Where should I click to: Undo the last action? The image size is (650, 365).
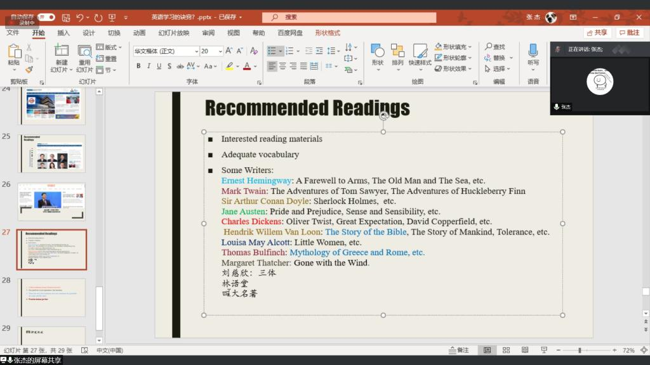tap(80, 17)
